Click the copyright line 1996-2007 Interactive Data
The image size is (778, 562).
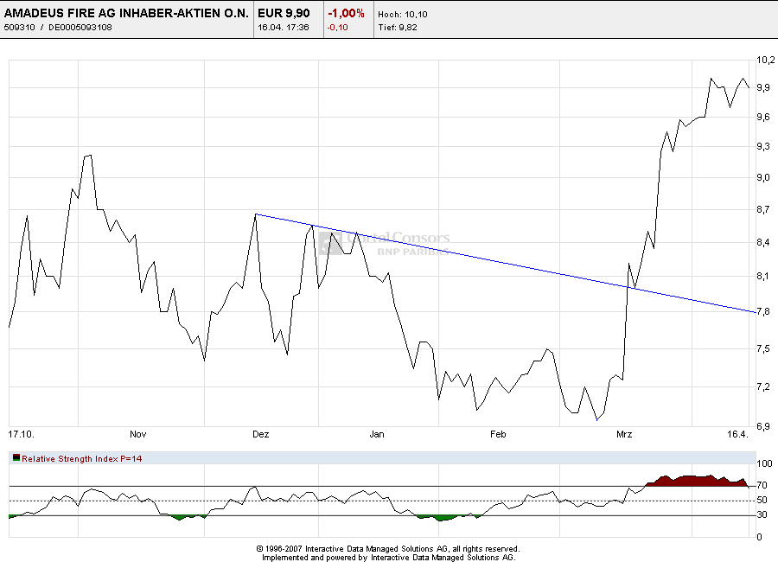(388, 548)
